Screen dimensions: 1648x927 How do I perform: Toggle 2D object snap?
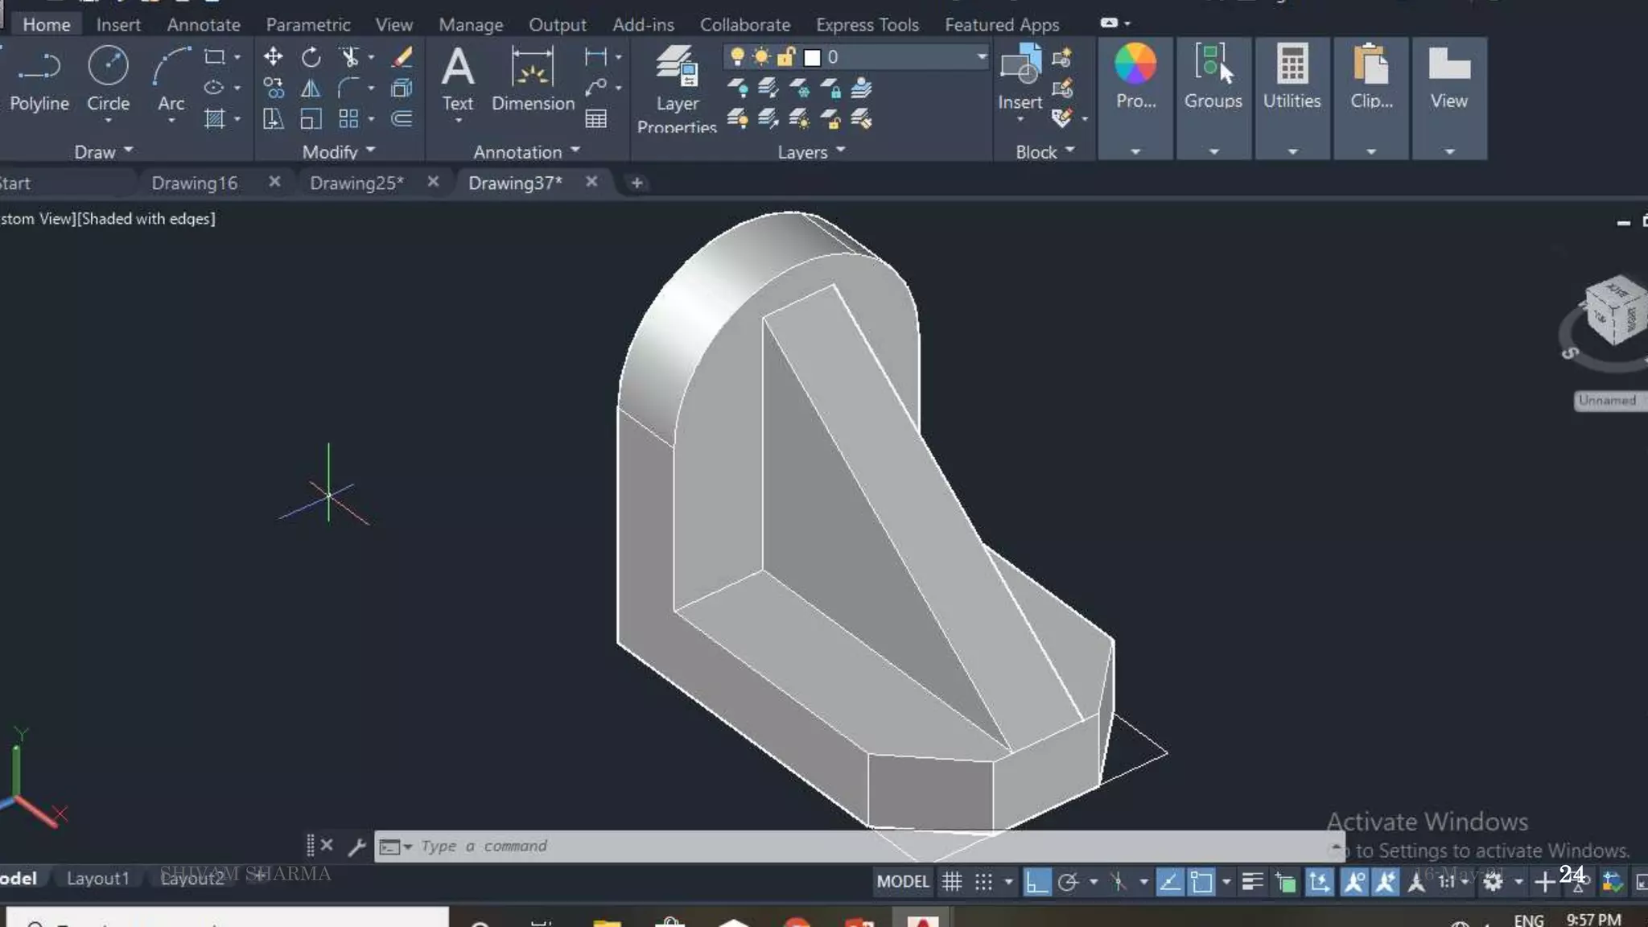pos(1201,882)
